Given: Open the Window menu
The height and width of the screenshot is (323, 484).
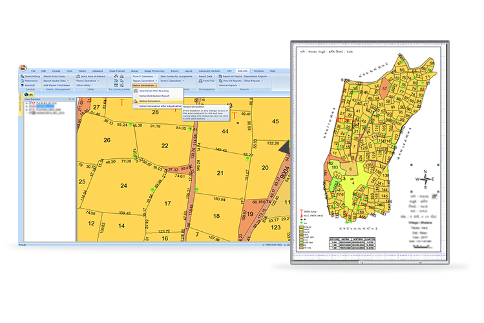Looking at the screenshot, I should pyautogui.click(x=258, y=71).
